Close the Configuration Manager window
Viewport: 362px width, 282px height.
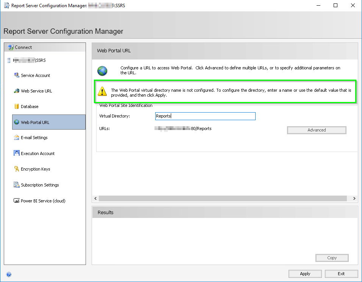353,5
